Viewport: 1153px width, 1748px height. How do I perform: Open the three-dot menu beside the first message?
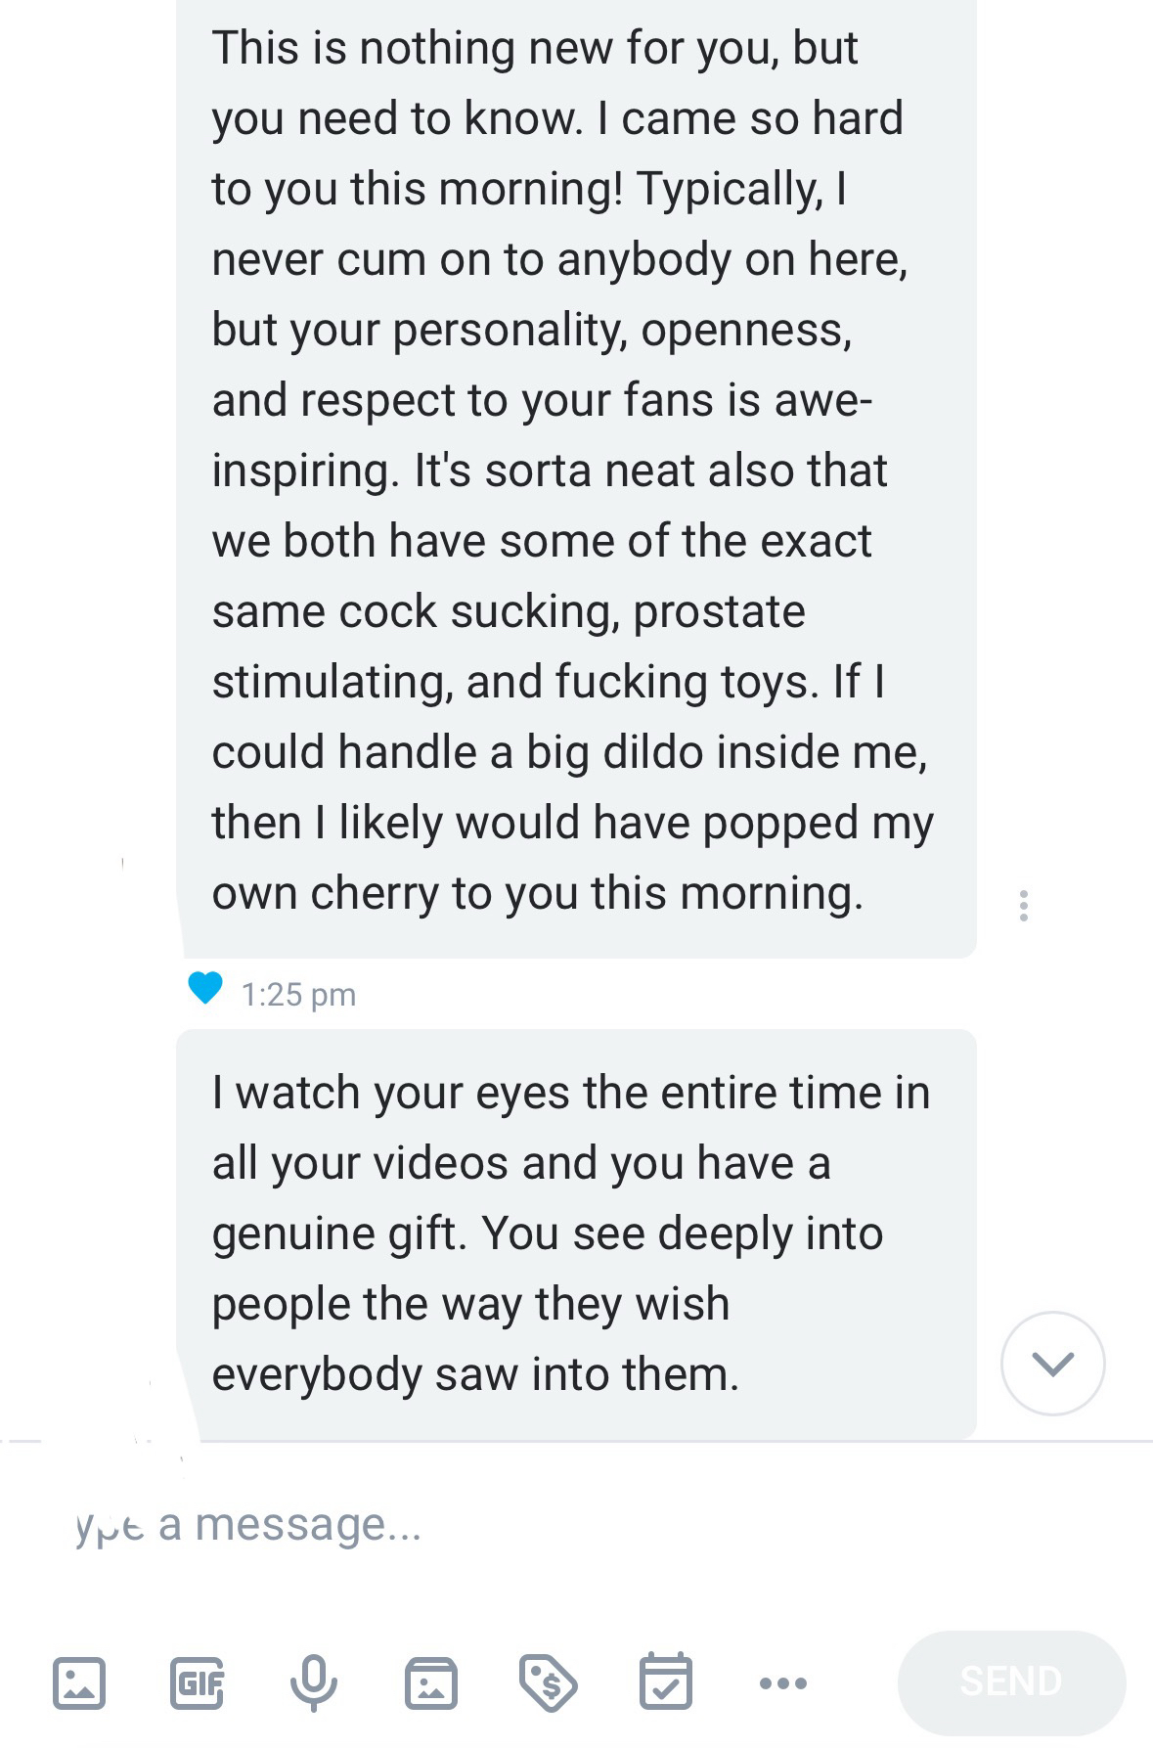(1023, 906)
